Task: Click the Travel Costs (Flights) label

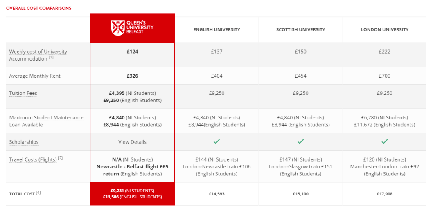Action: coord(33,160)
